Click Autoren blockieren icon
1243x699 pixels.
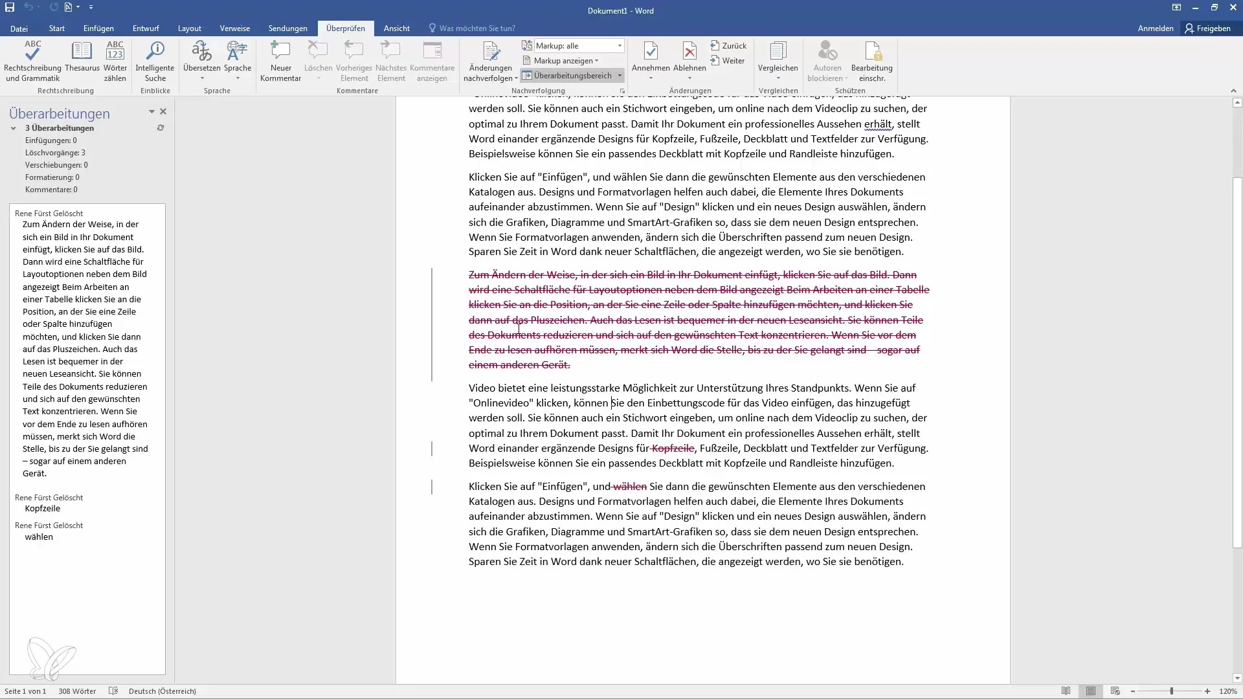tap(827, 61)
